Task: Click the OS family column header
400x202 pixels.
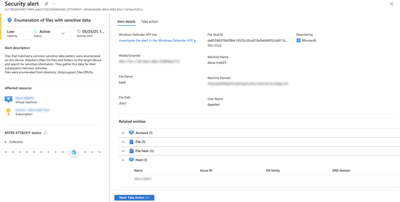Action: pos(273,170)
